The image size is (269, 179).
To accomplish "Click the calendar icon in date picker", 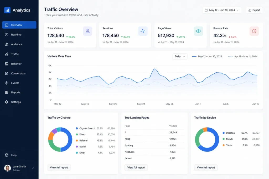I will click(x=206, y=10).
